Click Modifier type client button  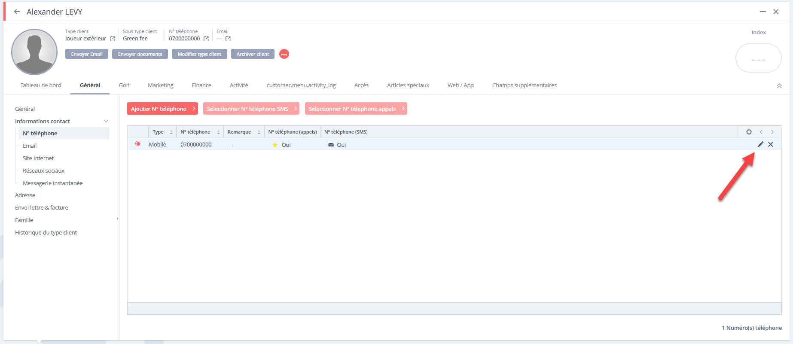click(x=199, y=54)
